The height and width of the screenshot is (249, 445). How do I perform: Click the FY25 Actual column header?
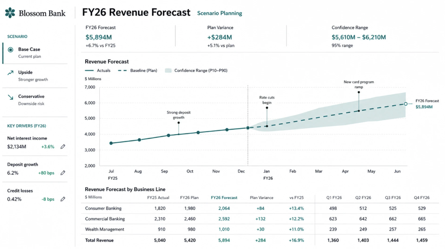click(x=158, y=197)
